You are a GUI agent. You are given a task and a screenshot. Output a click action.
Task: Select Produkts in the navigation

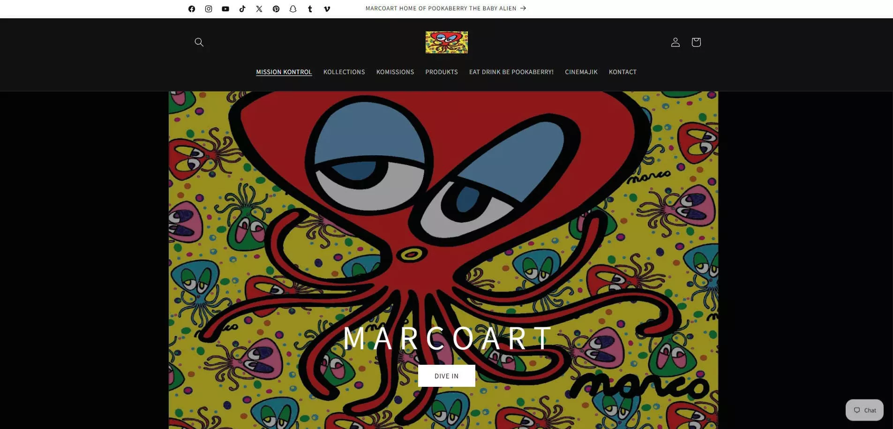[442, 72]
